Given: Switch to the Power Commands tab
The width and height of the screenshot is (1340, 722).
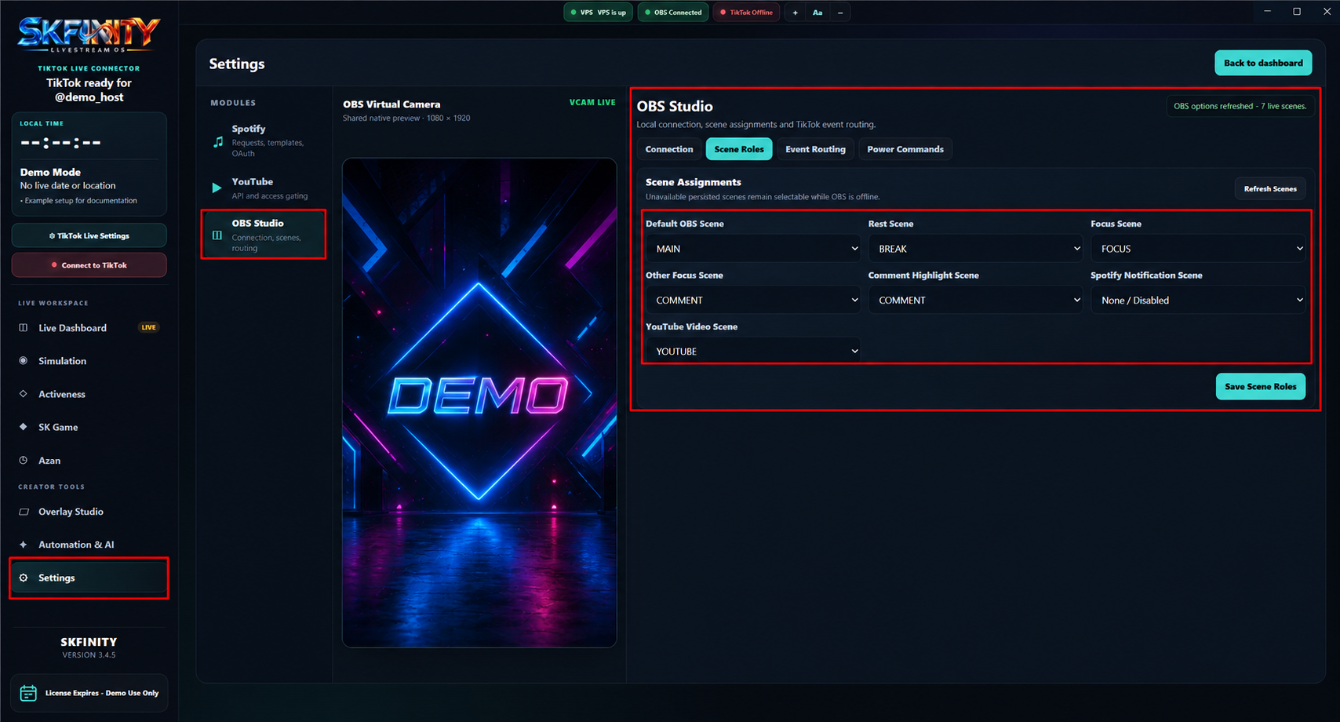Looking at the screenshot, I should [x=905, y=149].
